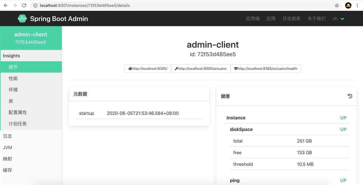The width and height of the screenshot is (363, 185).
Task: Select 环境 in the sidebar
Action: [31, 90]
